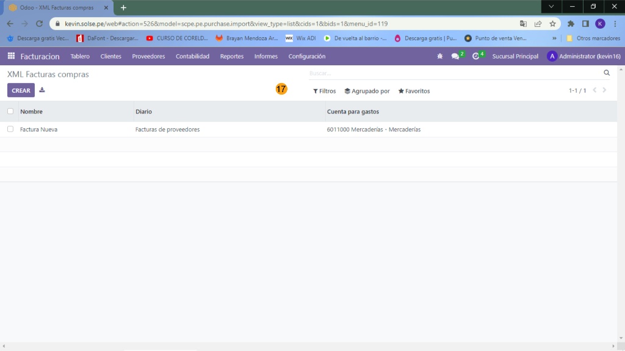Open the Contabilidad menu
The image size is (625, 351).
click(x=192, y=56)
